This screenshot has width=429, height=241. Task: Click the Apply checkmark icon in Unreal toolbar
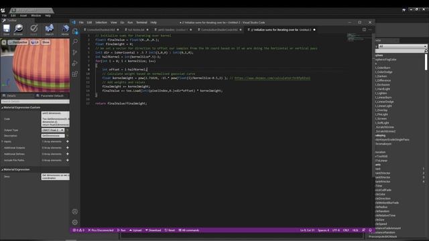click(34, 28)
